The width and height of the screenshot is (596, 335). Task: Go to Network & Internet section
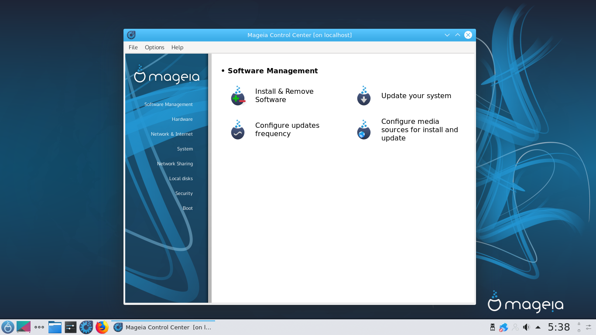coord(171,134)
